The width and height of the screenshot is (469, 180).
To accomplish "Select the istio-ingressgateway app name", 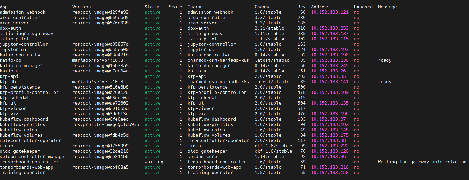I will 27,34.
